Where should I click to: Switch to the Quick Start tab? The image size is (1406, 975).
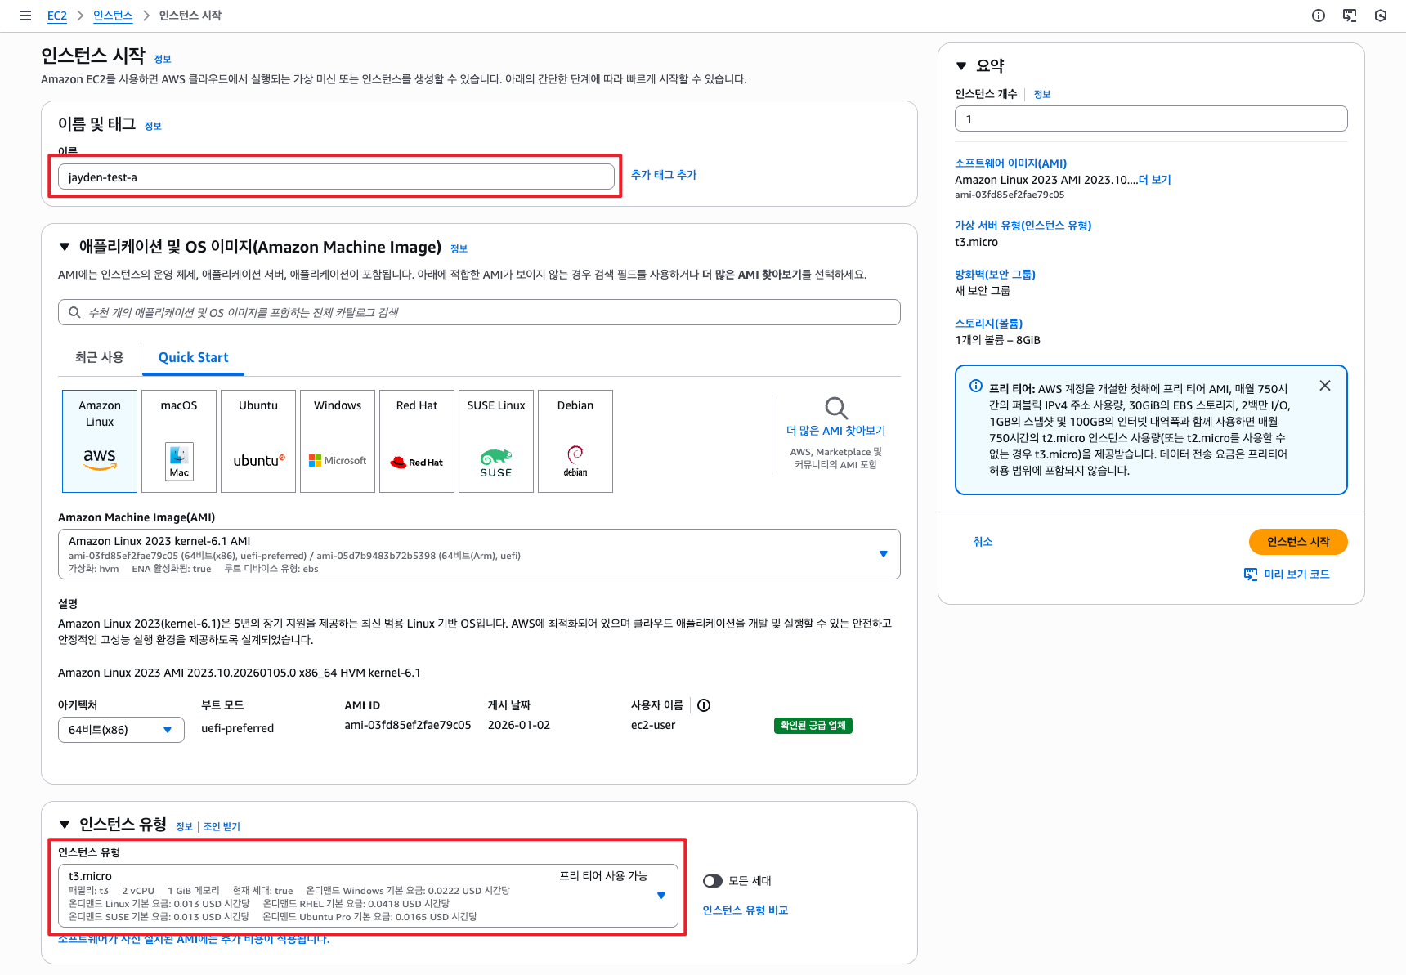coord(193,357)
